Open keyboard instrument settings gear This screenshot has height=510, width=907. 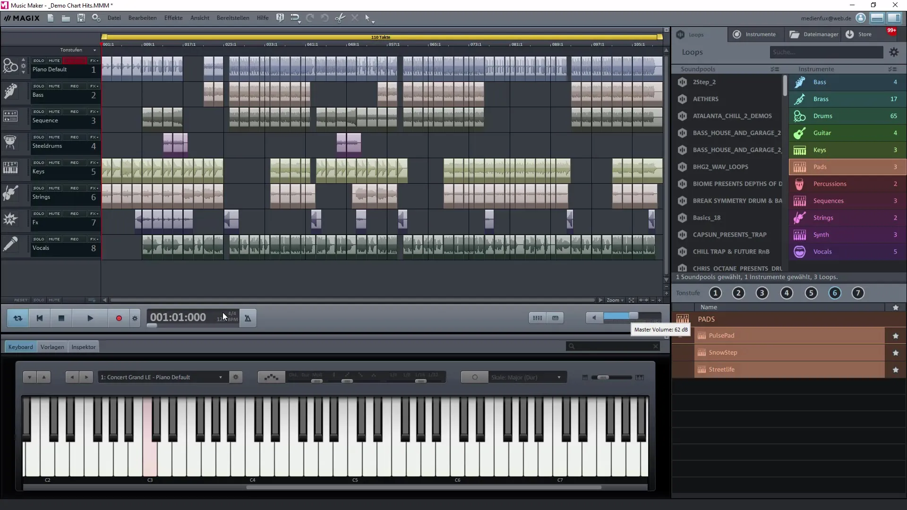point(236,377)
